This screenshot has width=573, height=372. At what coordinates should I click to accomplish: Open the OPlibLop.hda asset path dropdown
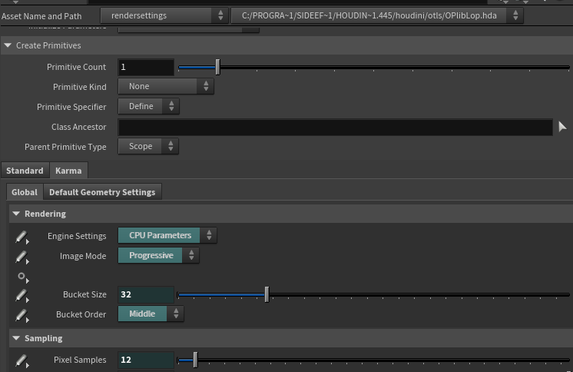coord(377,15)
